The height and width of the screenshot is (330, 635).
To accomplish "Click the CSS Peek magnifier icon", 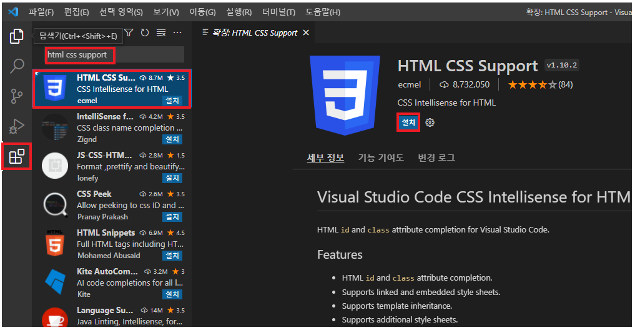I will pos(55,205).
